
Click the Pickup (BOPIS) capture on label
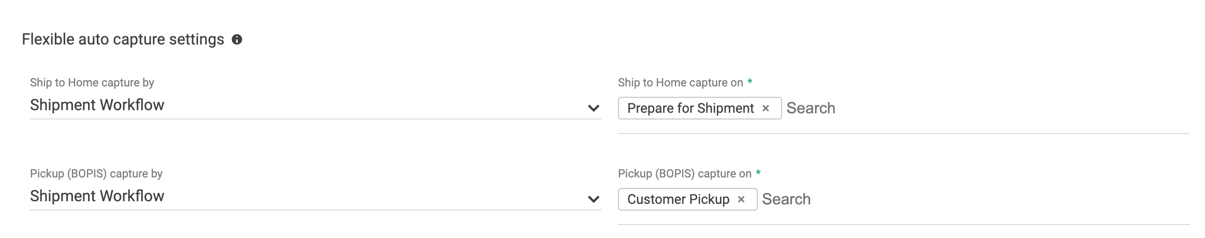684,174
